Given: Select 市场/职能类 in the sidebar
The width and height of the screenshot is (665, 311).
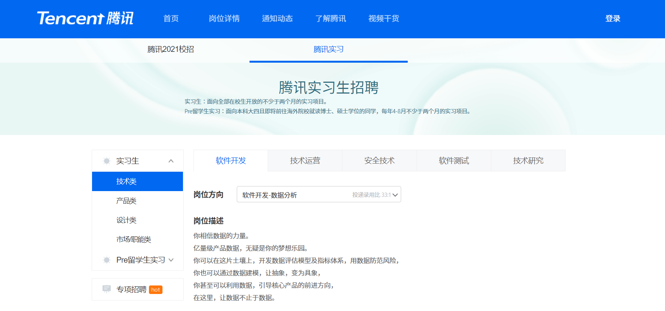Looking at the screenshot, I should (x=137, y=239).
